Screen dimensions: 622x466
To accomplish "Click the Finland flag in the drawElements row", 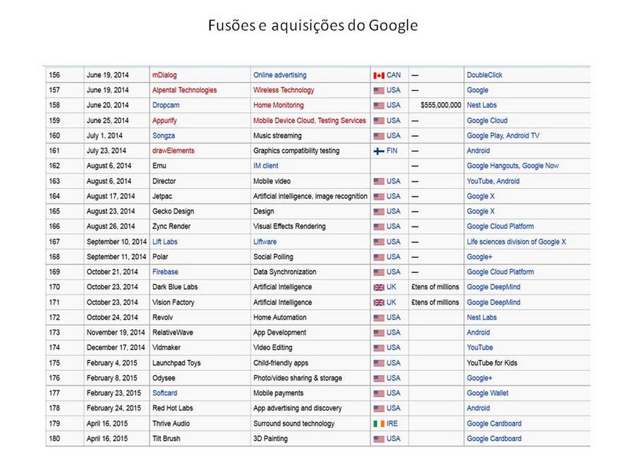I will (379, 151).
